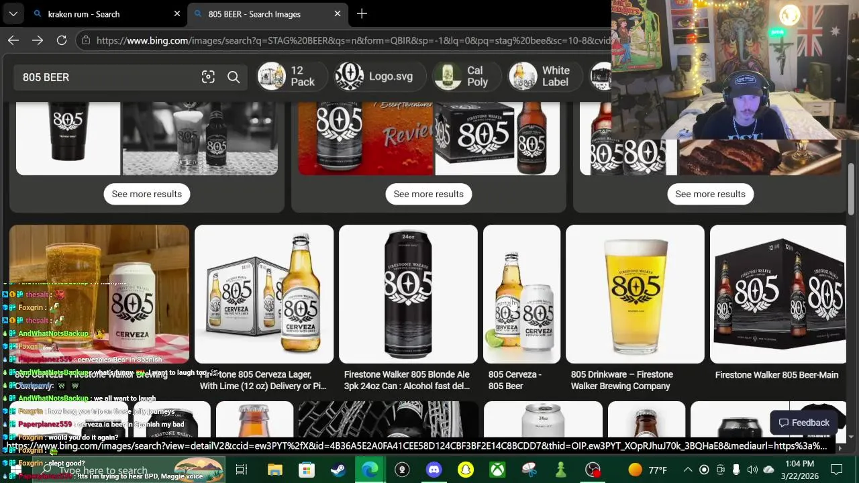Screen dimensions: 859x483
Task: Open the 805 pint glass Drinkware image
Action: (635, 294)
